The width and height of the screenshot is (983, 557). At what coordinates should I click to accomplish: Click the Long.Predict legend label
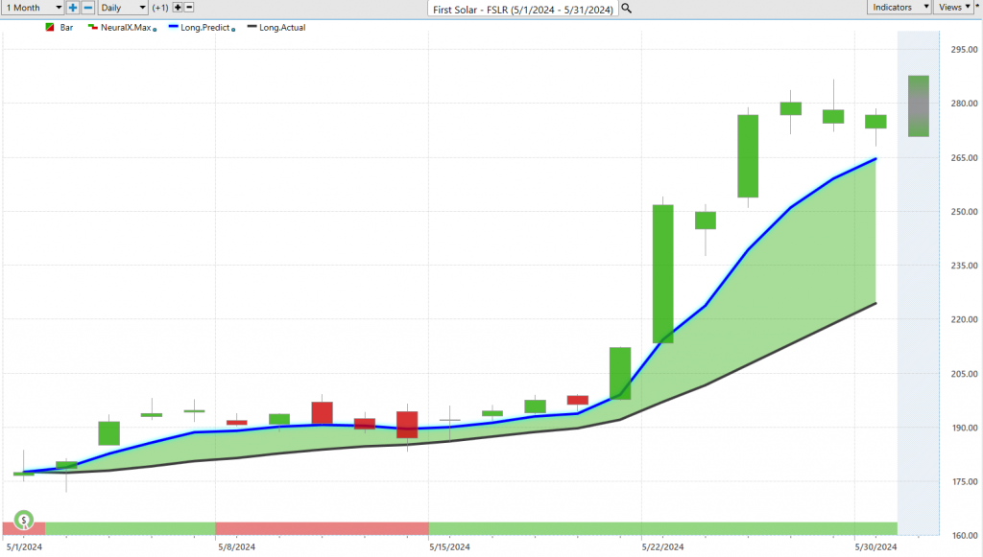coord(205,28)
